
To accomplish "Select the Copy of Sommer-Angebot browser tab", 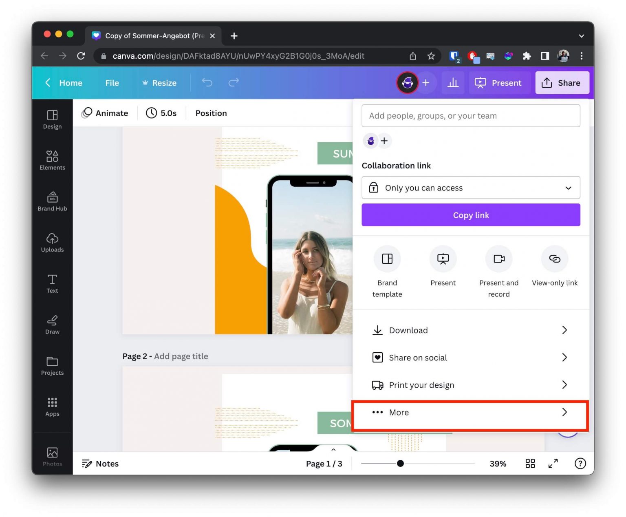I will (x=154, y=36).
